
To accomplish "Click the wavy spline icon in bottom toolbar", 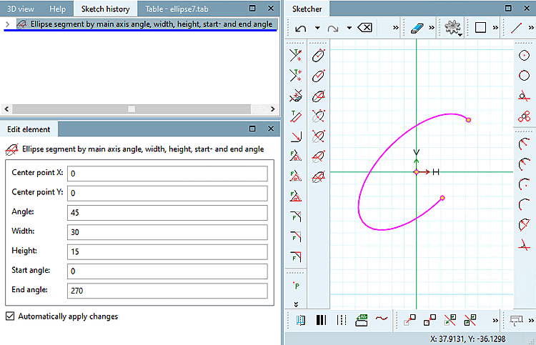I will 381,319.
